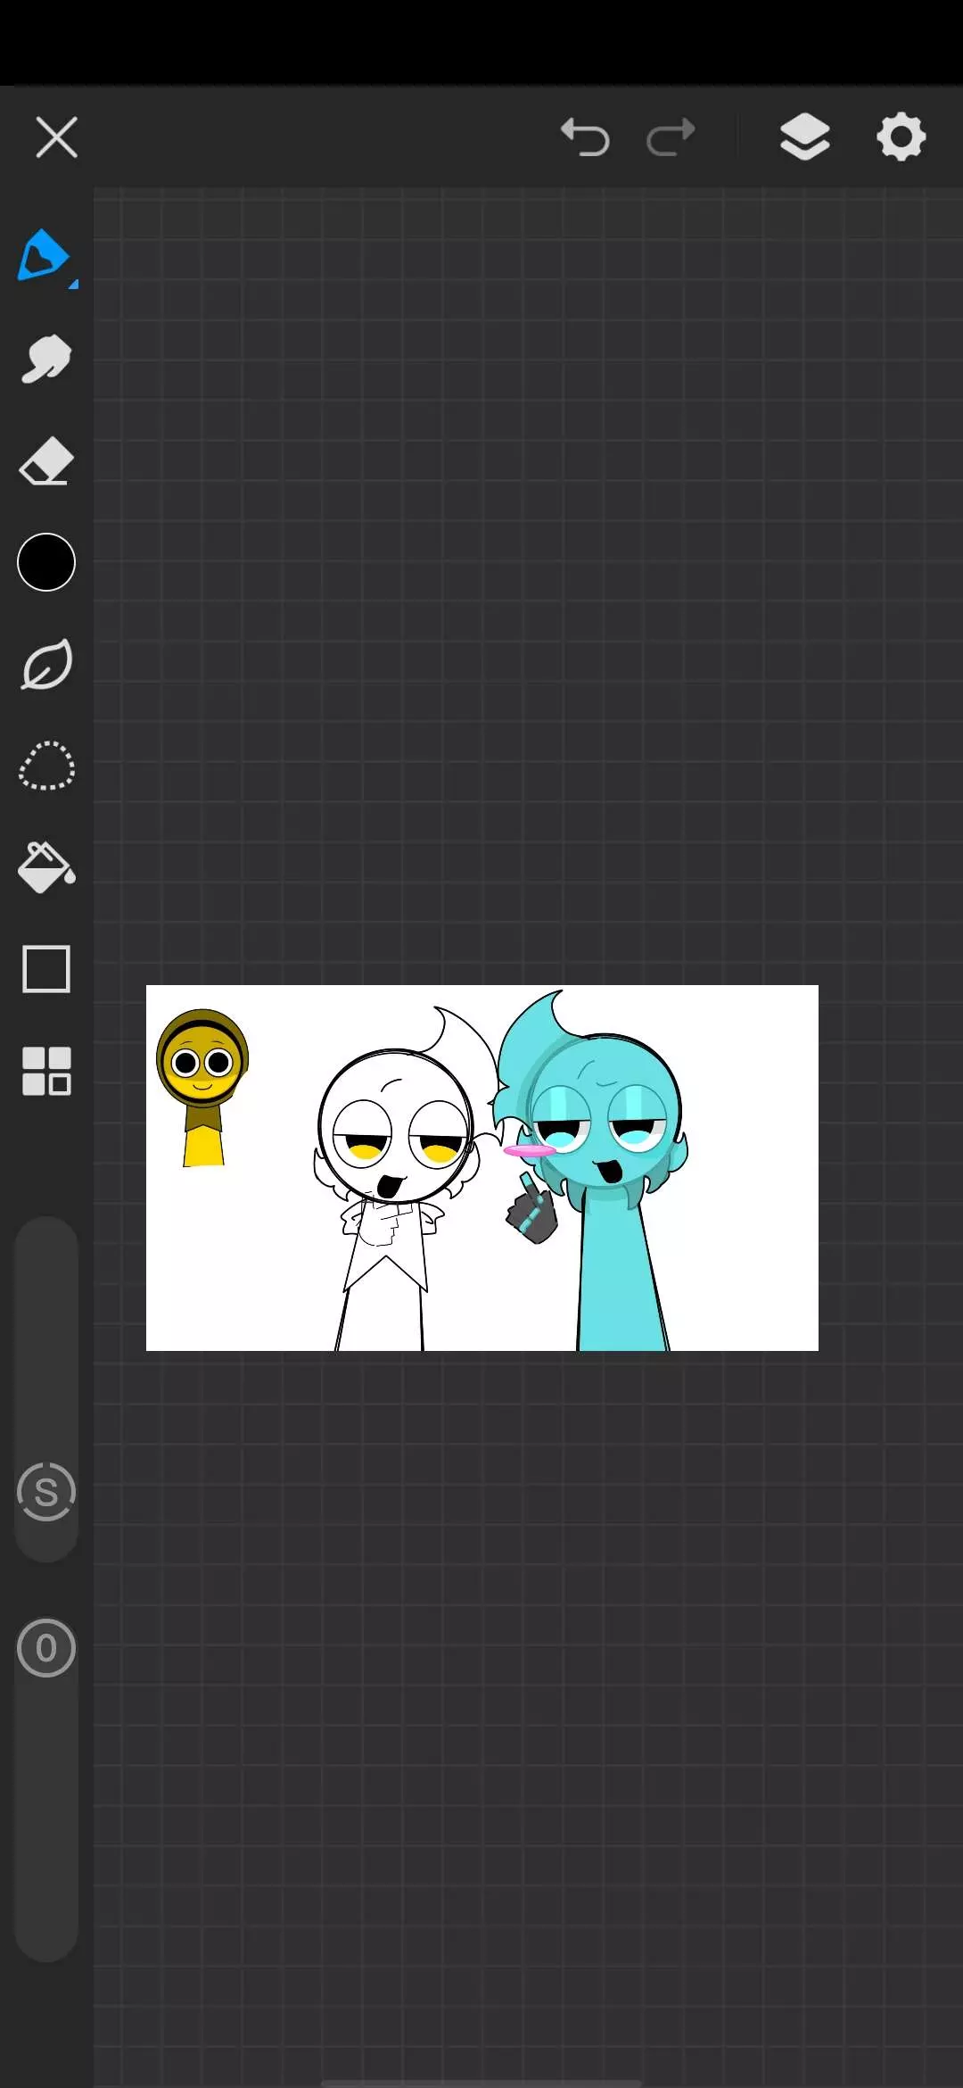963x2088 pixels.
Task: Select the dotted Lasso selection tool
Action: [46, 766]
